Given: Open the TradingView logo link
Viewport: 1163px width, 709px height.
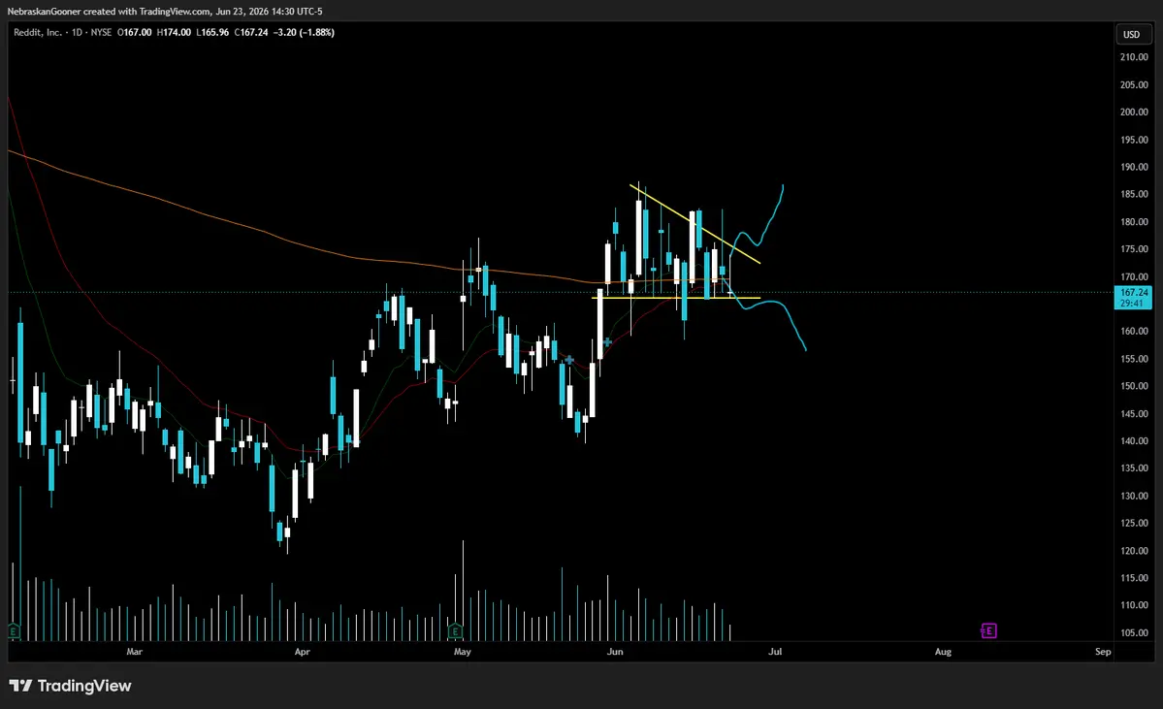Looking at the screenshot, I should tap(71, 686).
